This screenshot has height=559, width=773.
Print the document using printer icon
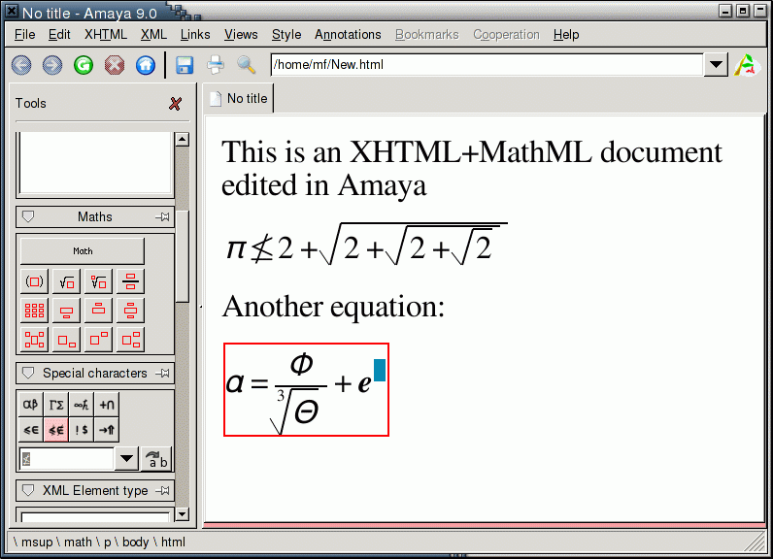tap(216, 65)
